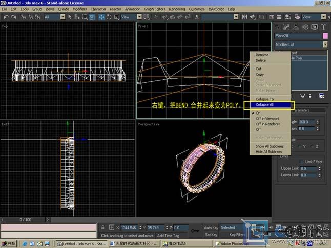Check the On modifier state
Viewport: 331px width, 248px height.
(258, 113)
